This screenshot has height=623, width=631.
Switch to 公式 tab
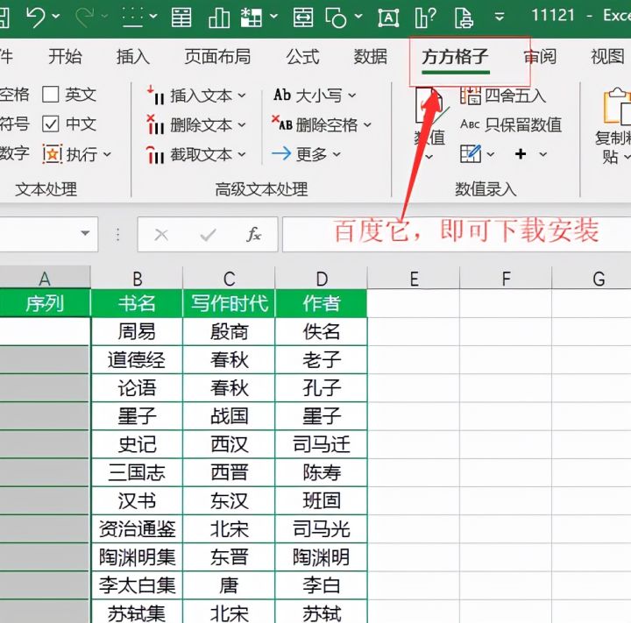coord(302,56)
